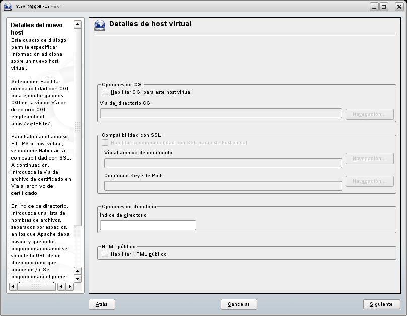Go back with the Atrás button
The image size is (407, 316).
pyautogui.click(x=102, y=304)
